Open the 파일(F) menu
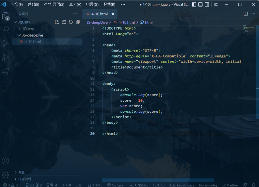 click(x=17, y=4)
